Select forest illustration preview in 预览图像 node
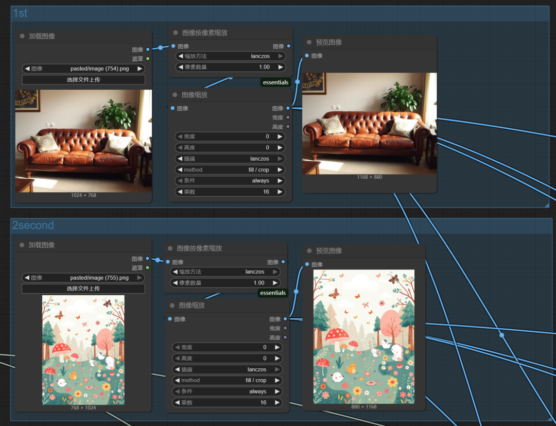Viewport: 556px width, 426px height. pyautogui.click(x=364, y=336)
